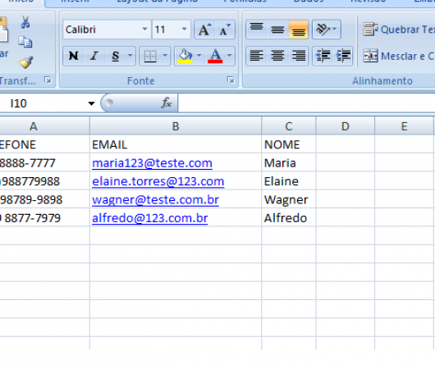Center text horizontally
The height and width of the screenshot is (369, 435).
point(277,56)
